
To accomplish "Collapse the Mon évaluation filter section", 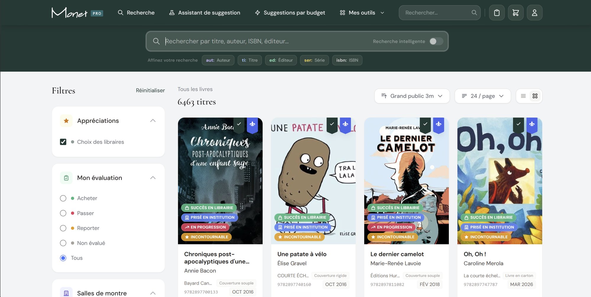I will coord(153,178).
